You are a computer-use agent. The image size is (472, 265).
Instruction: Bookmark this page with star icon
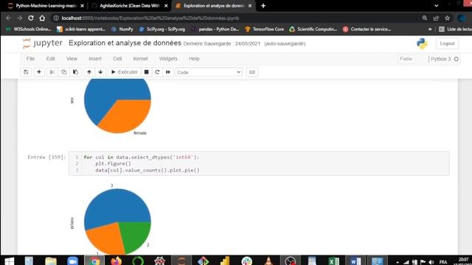point(448,18)
